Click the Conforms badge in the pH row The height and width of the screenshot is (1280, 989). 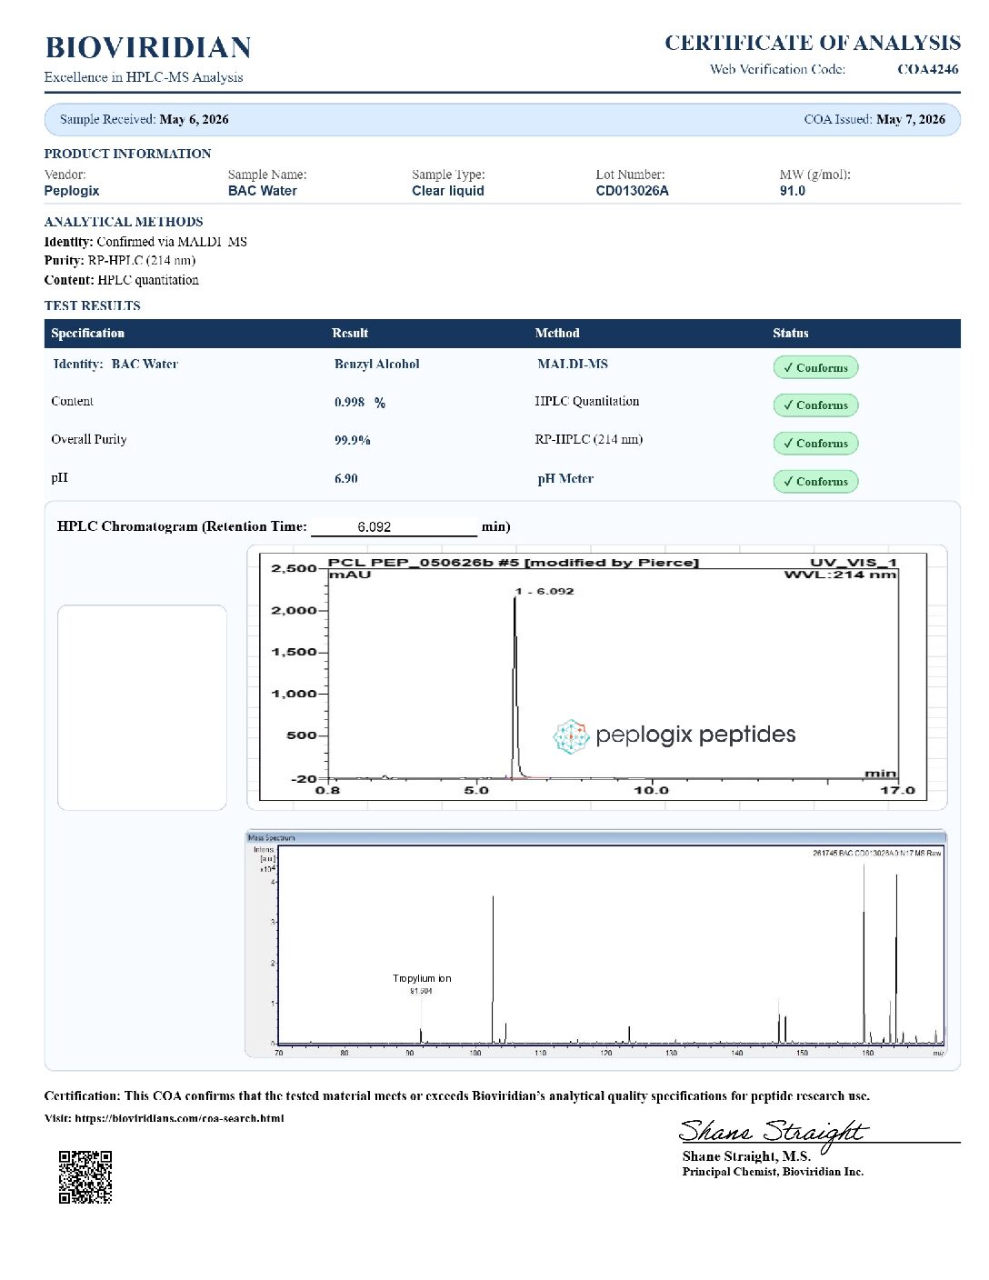point(815,482)
